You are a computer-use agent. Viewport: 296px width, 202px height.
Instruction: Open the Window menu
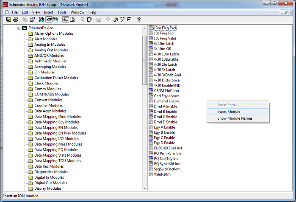(77, 12)
